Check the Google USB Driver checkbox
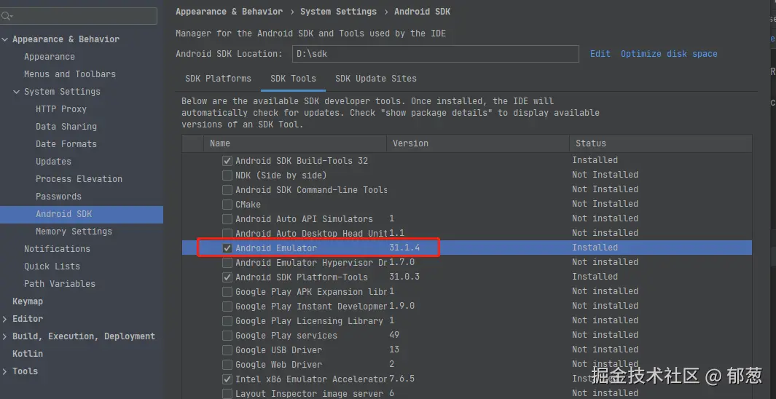The height and width of the screenshot is (399, 776). [x=227, y=350]
